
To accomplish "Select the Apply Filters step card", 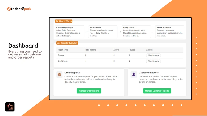I will 136,32.
